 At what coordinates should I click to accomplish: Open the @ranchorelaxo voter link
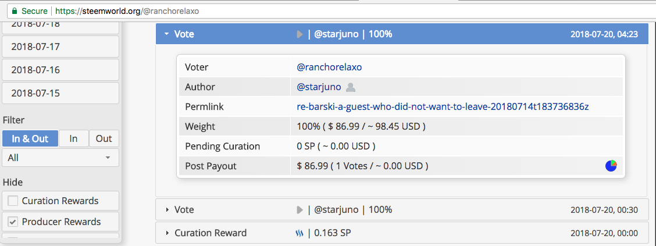tap(329, 67)
